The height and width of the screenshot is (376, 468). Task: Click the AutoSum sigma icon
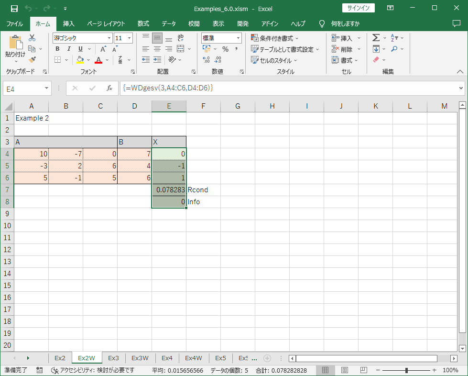[x=376, y=38]
